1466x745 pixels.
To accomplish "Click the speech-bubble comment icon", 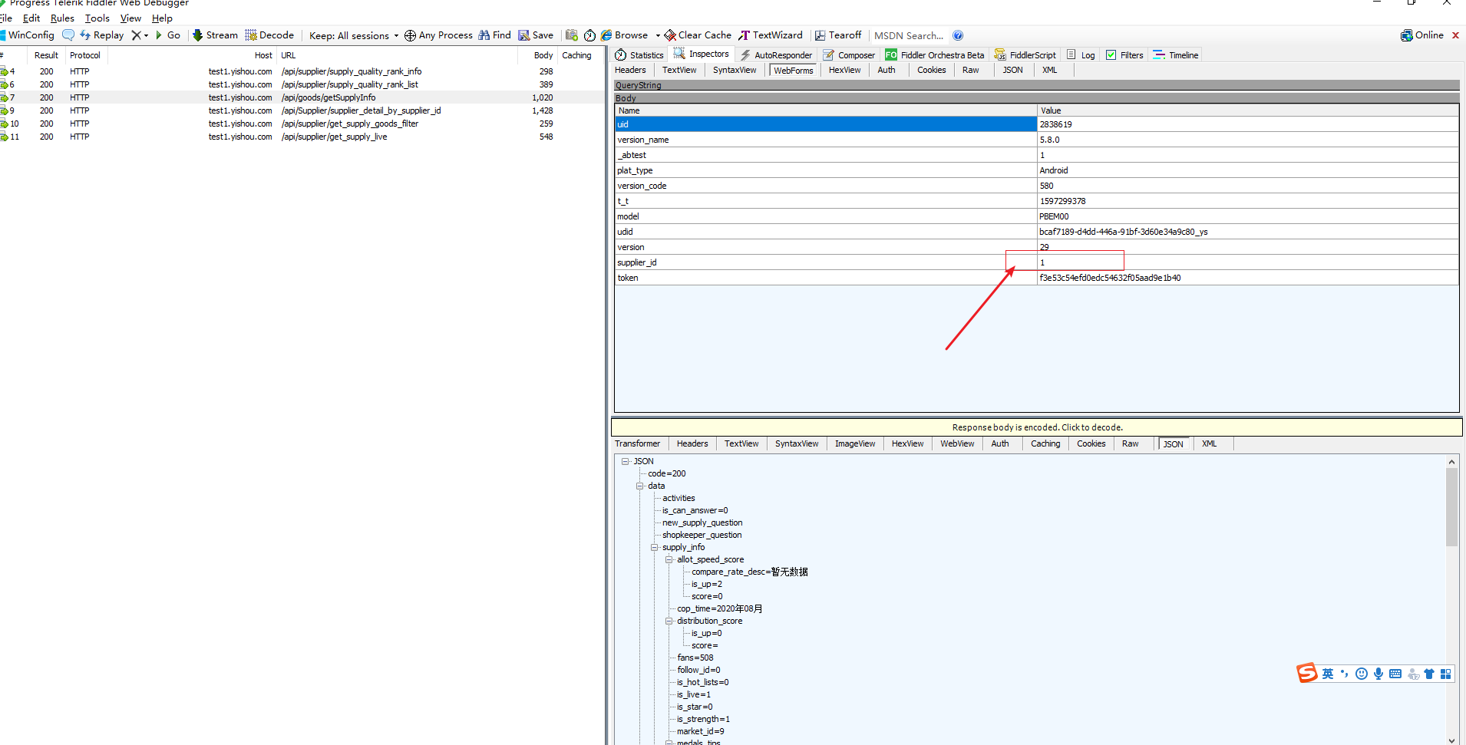I will pos(68,35).
